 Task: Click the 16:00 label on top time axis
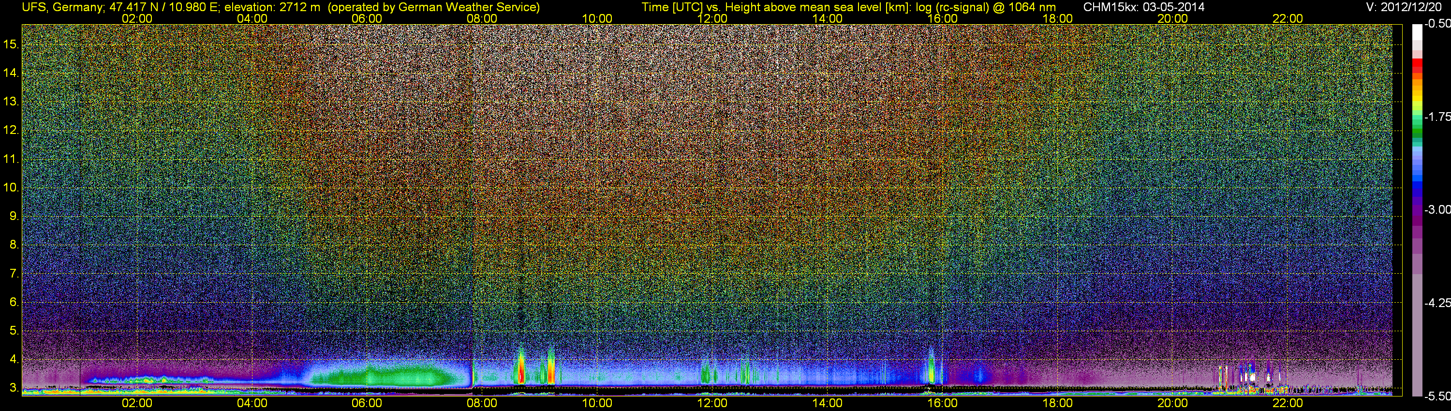[x=942, y=18]
